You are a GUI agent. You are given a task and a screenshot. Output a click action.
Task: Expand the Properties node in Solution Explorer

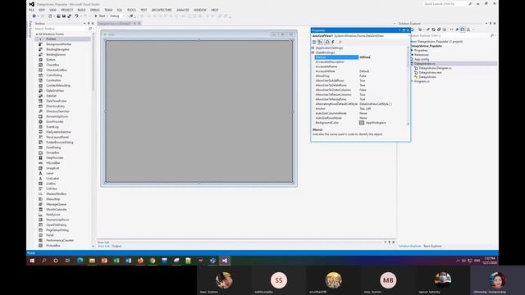[412, 50]
